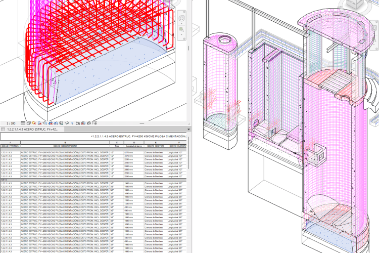Image resolution: width=379 pixels, height=253 pixels.
Task: Click the Temporary View Properties icon
Action: click(78, 123)
